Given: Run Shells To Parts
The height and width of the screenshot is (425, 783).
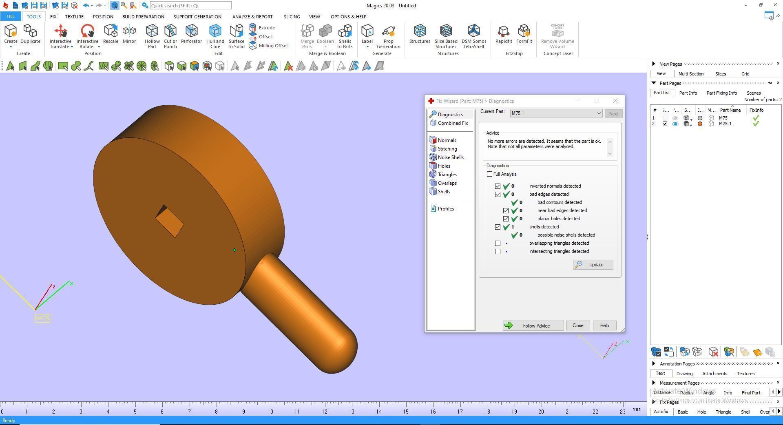Looking at the screenshot, I should click(x=345, y=36).
